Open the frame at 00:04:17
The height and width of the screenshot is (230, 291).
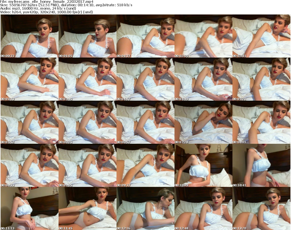(145, 79)
